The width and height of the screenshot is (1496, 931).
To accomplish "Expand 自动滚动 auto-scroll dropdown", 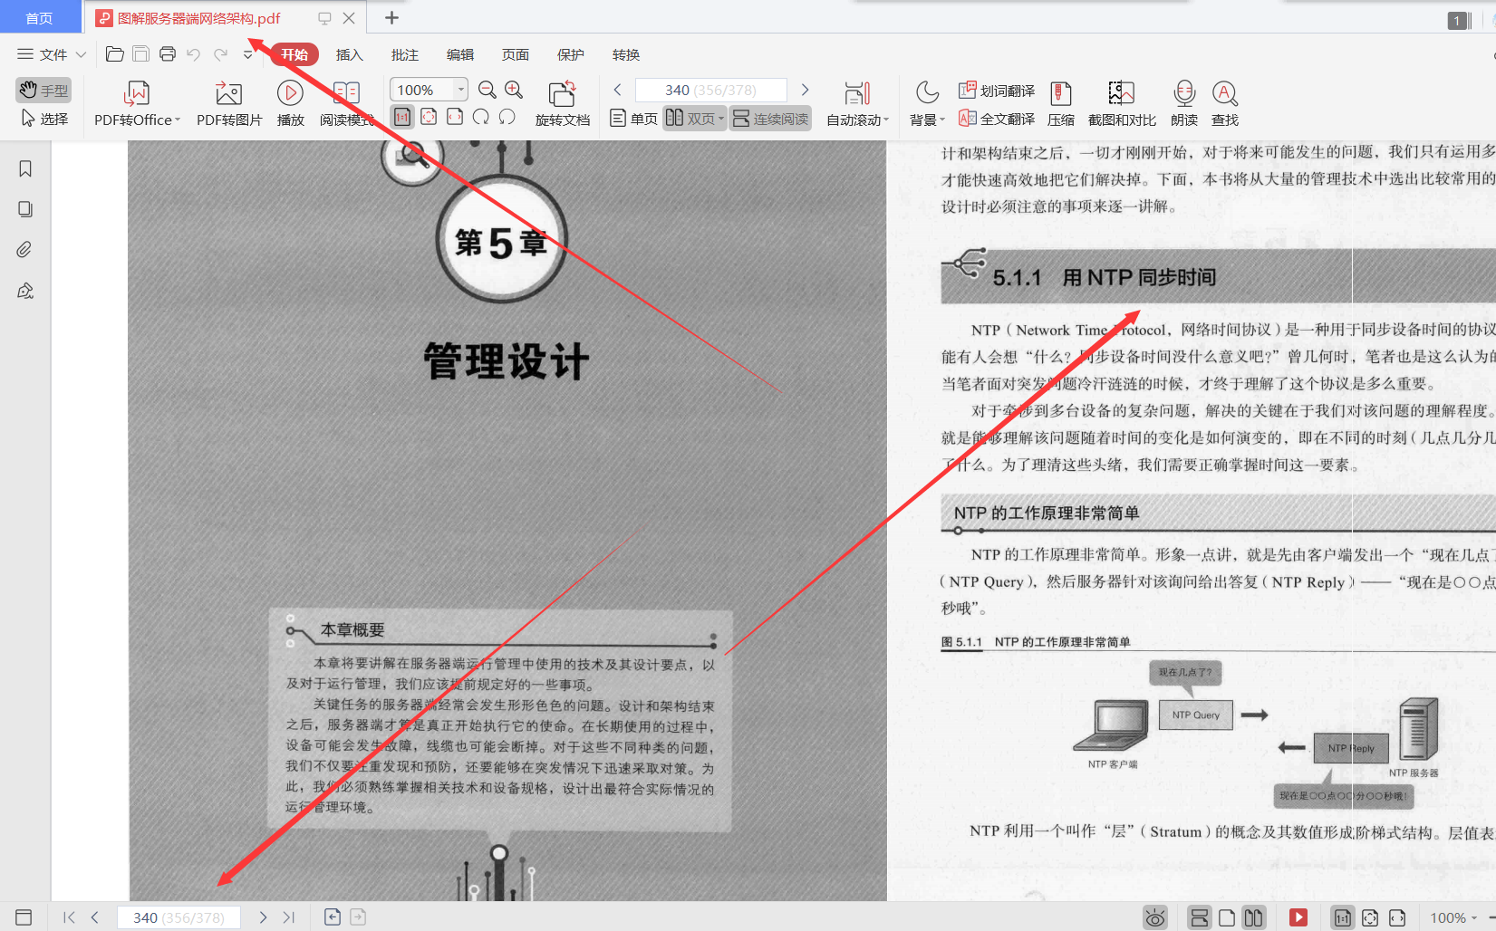I will 886,120.
